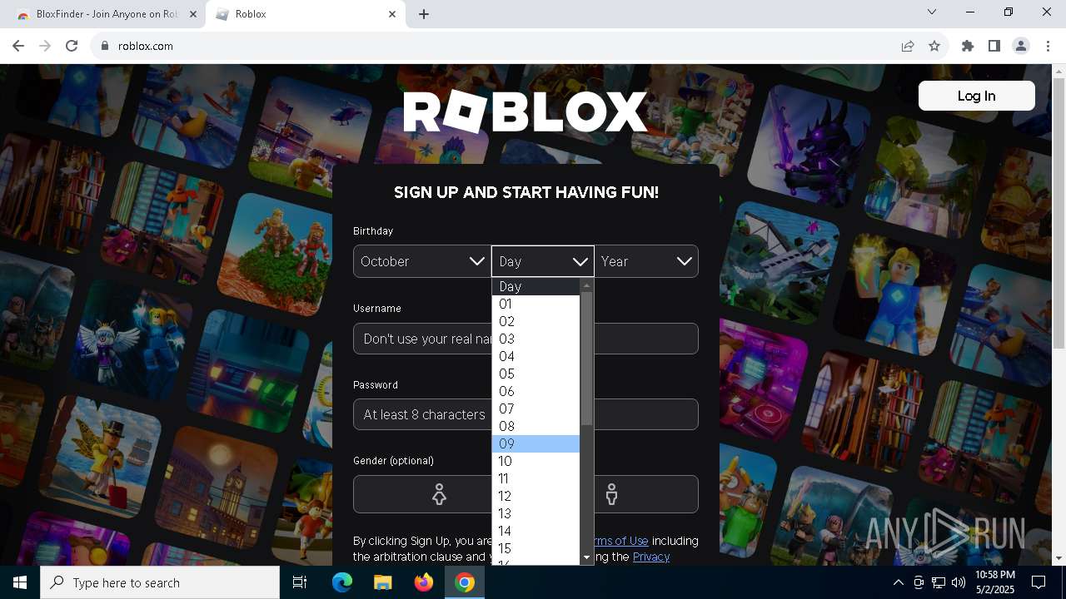Select day 05 from the list
The height and width of the screenshot is (599, 1066).
(535, 374)
